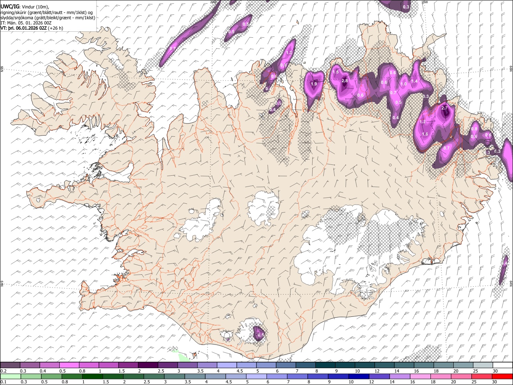This screenshot has width=513, height=385.
Task: Click the 1.9 snowfall value on the map
Action: point(314,84)
